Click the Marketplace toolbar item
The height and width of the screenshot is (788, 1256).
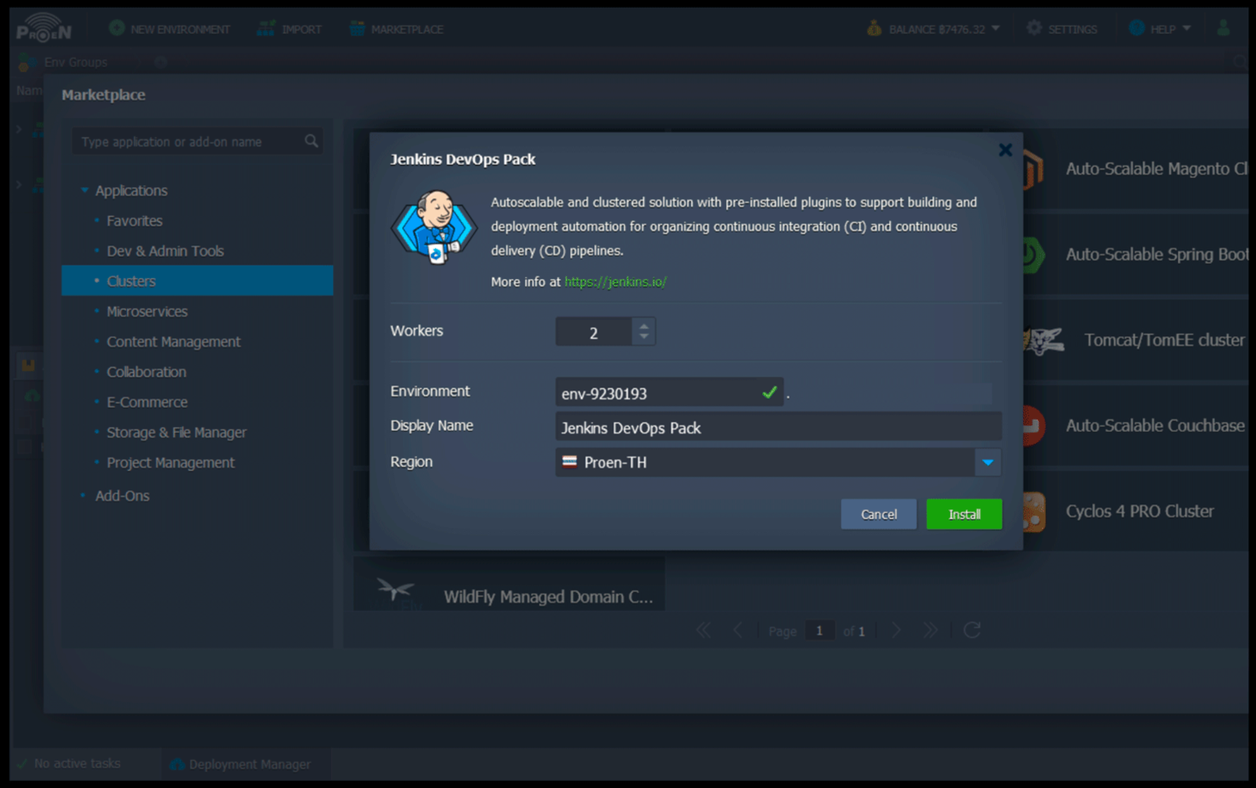396,29
